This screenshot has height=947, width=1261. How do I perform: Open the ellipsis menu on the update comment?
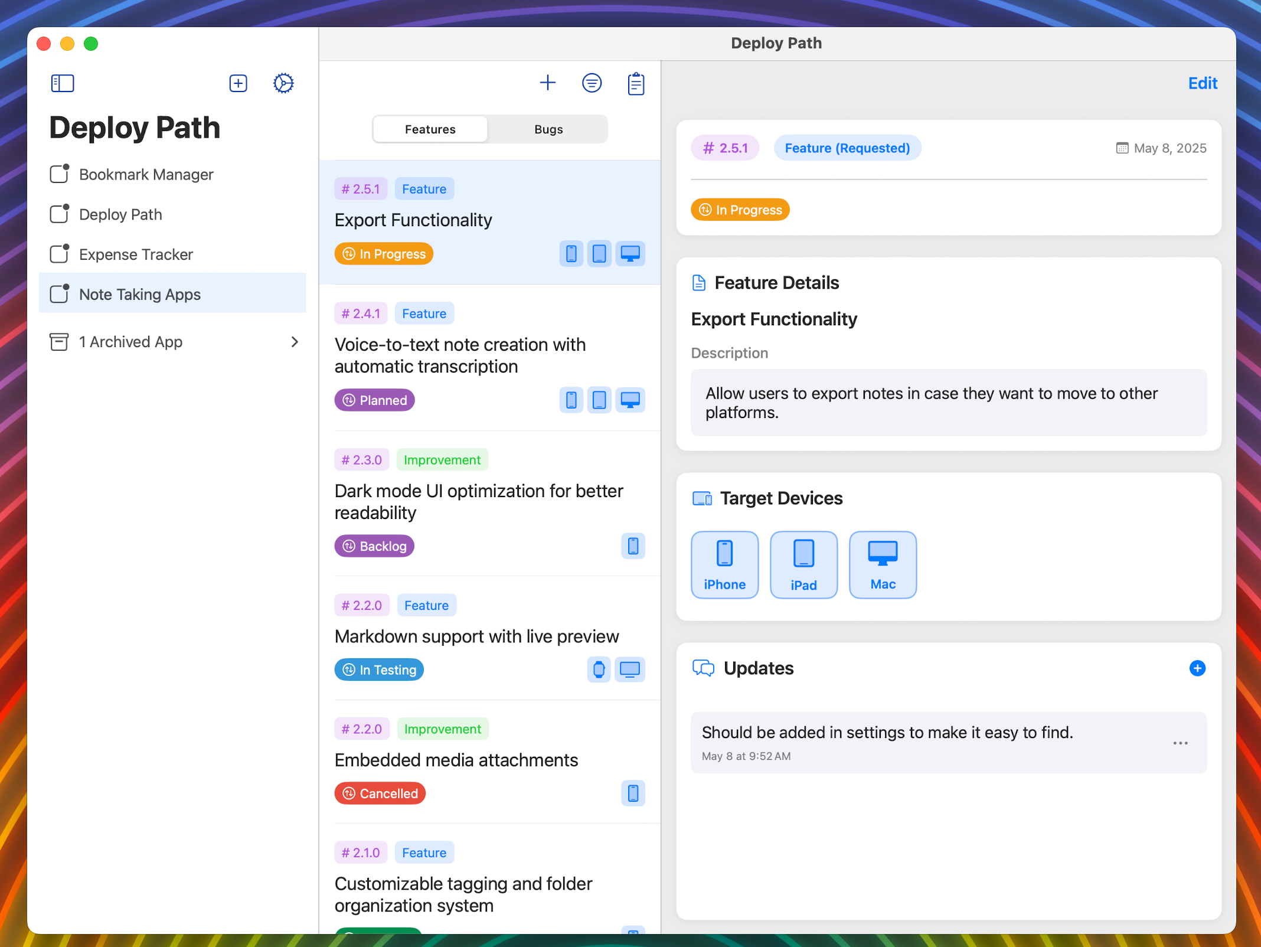tap(1181, 743)
